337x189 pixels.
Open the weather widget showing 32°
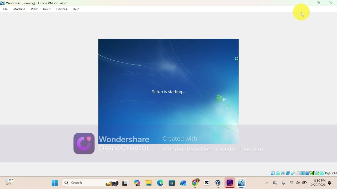pyautogui.click(x=9, y=182)
